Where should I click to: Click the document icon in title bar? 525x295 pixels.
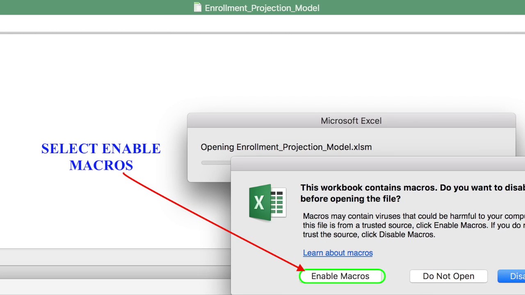point(198,7)
